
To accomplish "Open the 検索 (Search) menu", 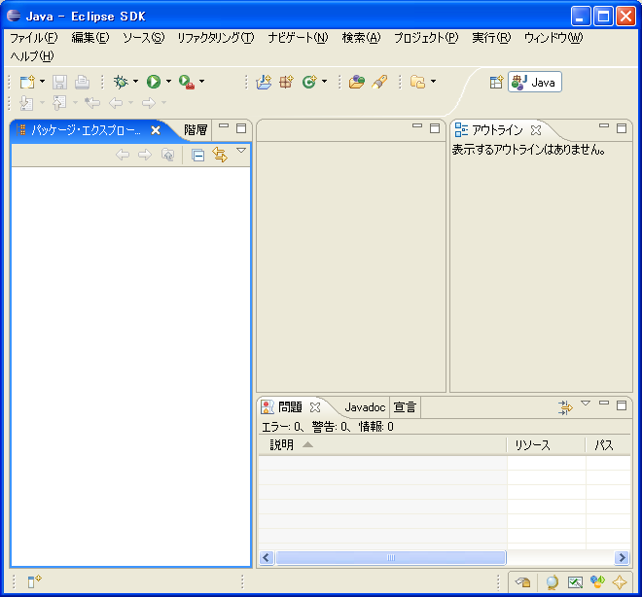I will tap(360, 38).
